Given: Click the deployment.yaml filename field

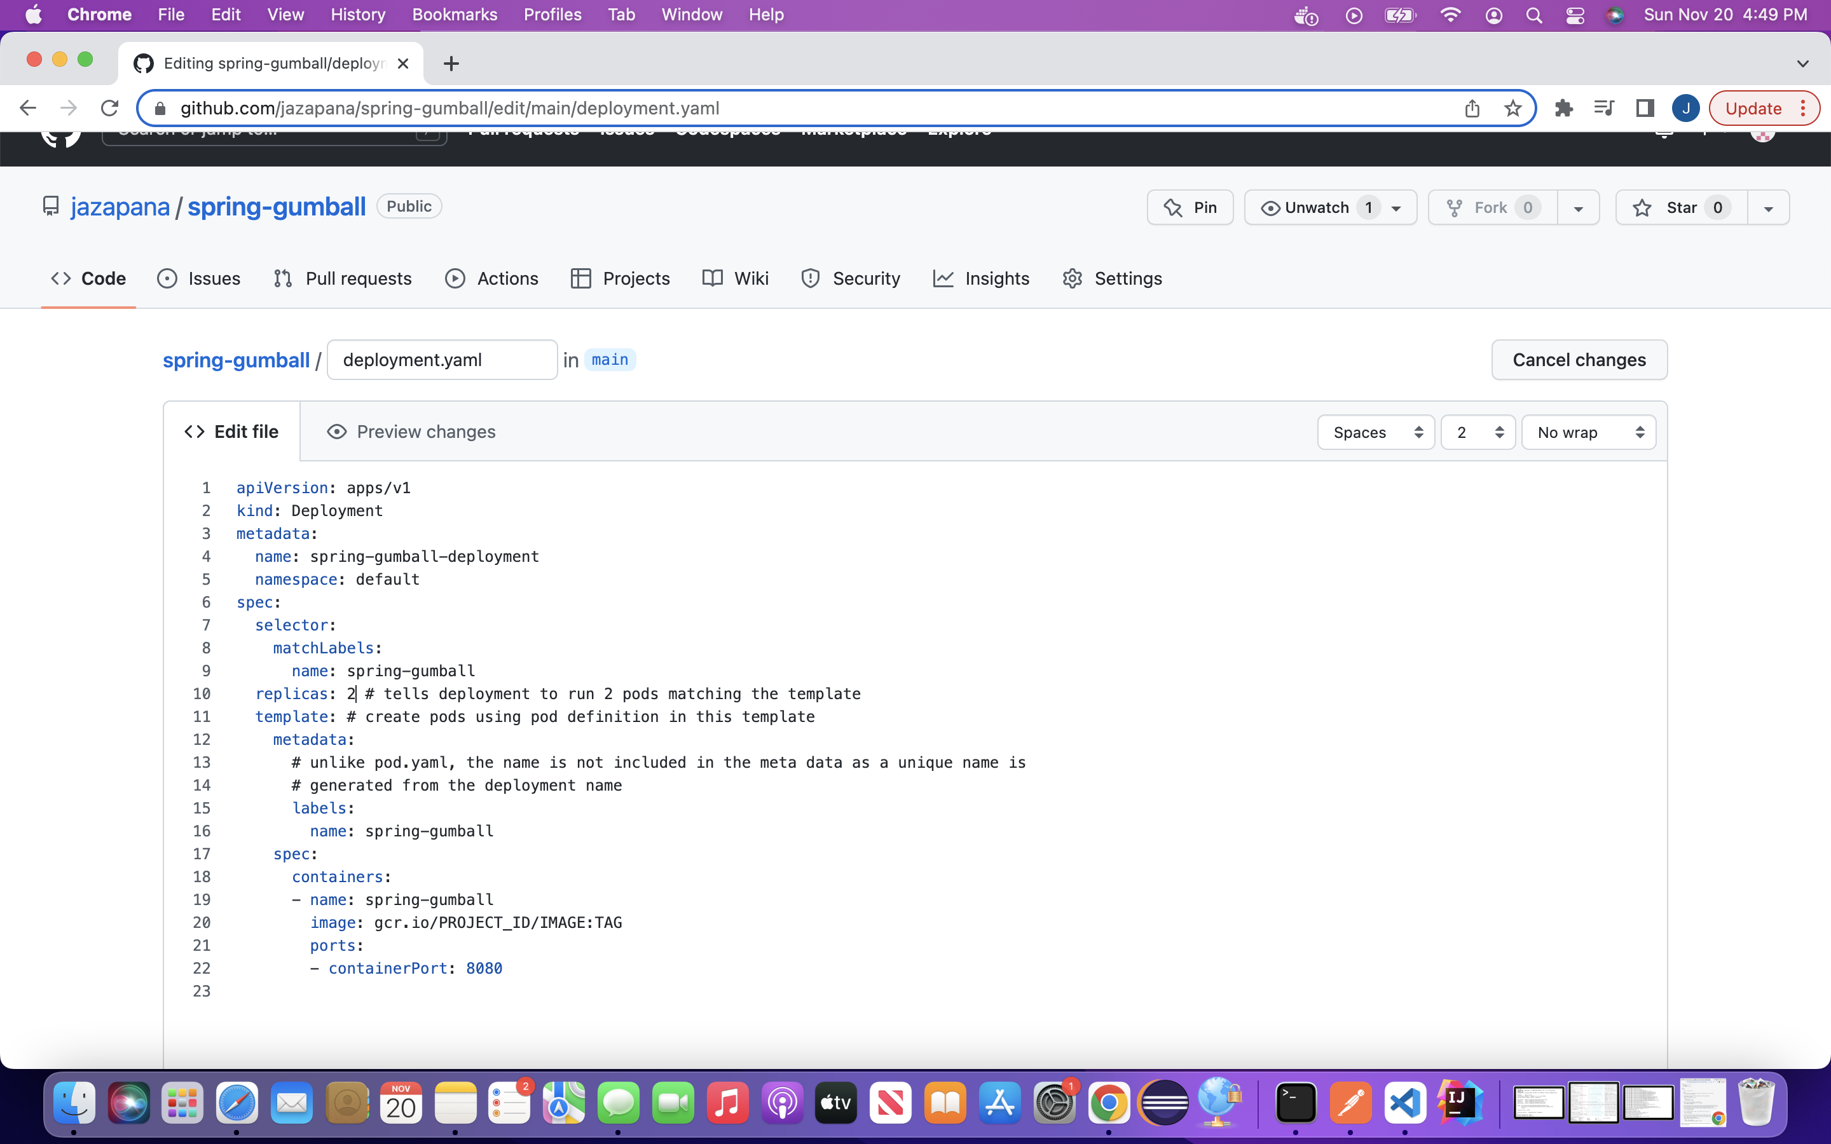Looking at the screenshot, I should tap(442, 359).
